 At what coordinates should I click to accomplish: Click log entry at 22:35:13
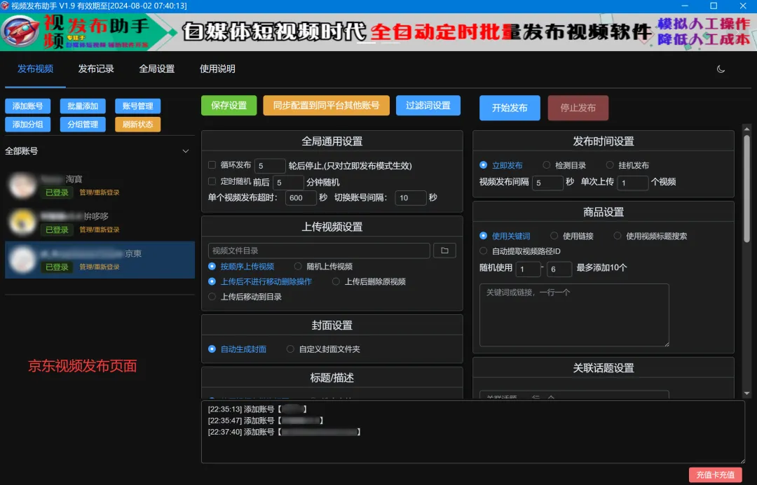coord(257,409)
